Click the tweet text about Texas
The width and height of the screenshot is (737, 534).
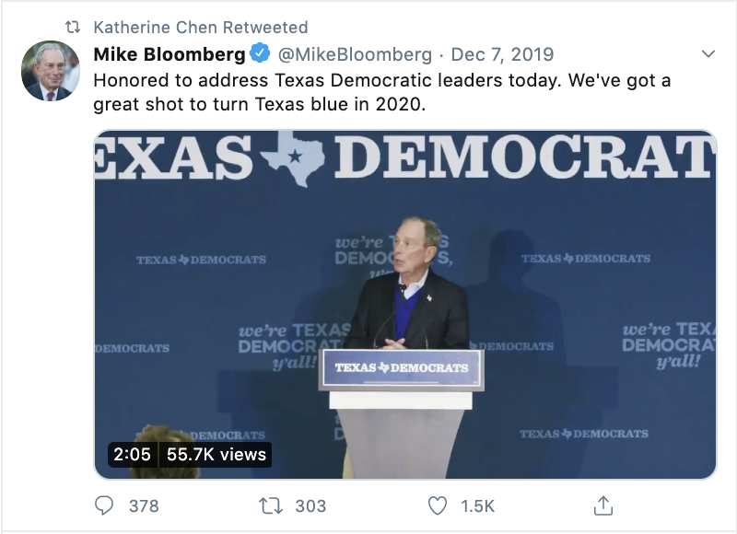382,91
